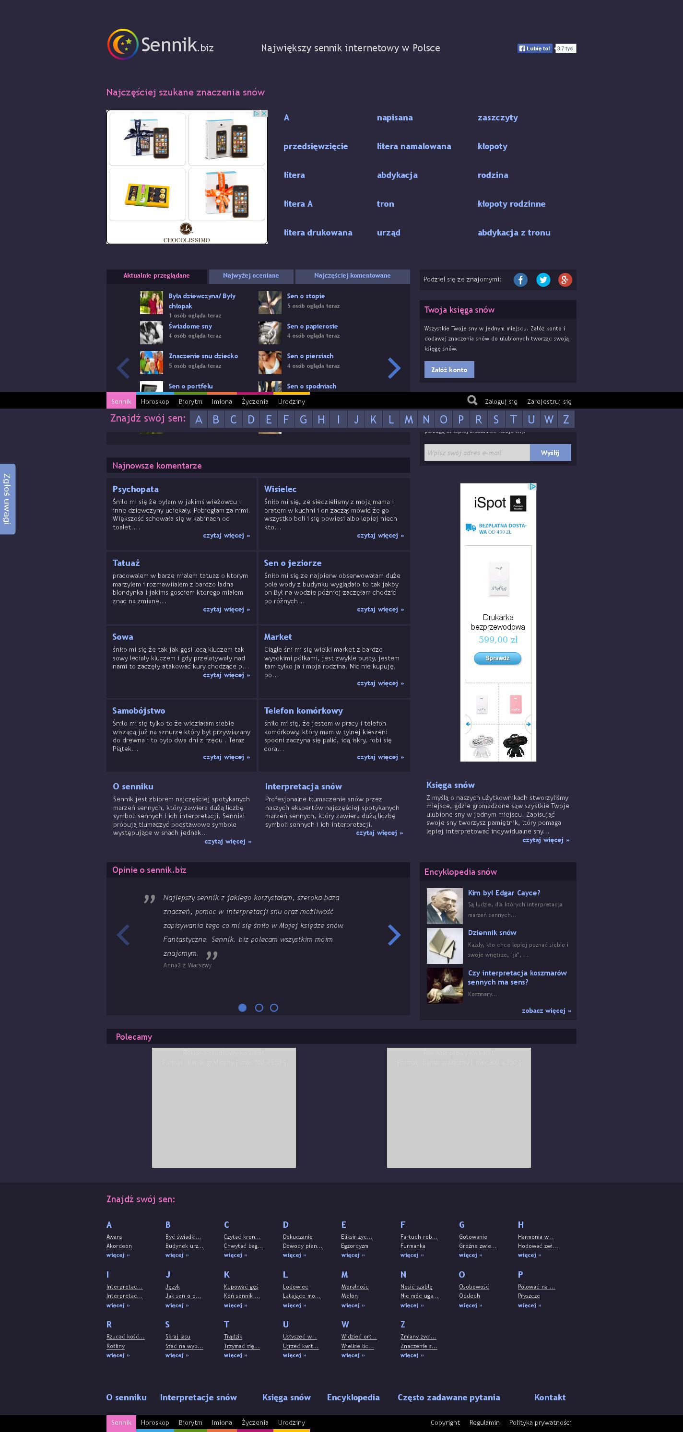
Task: Switch to 'Najwyżej oceniane' tab
Action: pos(251,276)
